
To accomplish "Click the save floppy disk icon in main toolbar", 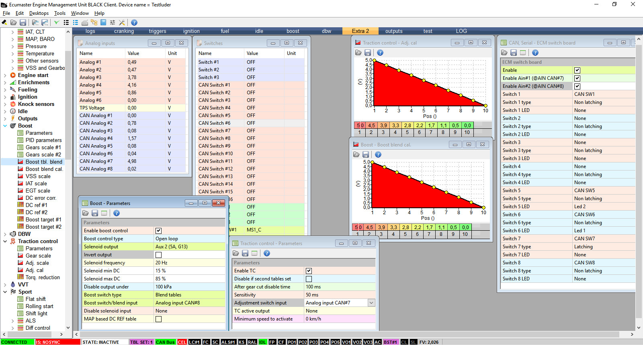I will [x=23, y=22].
